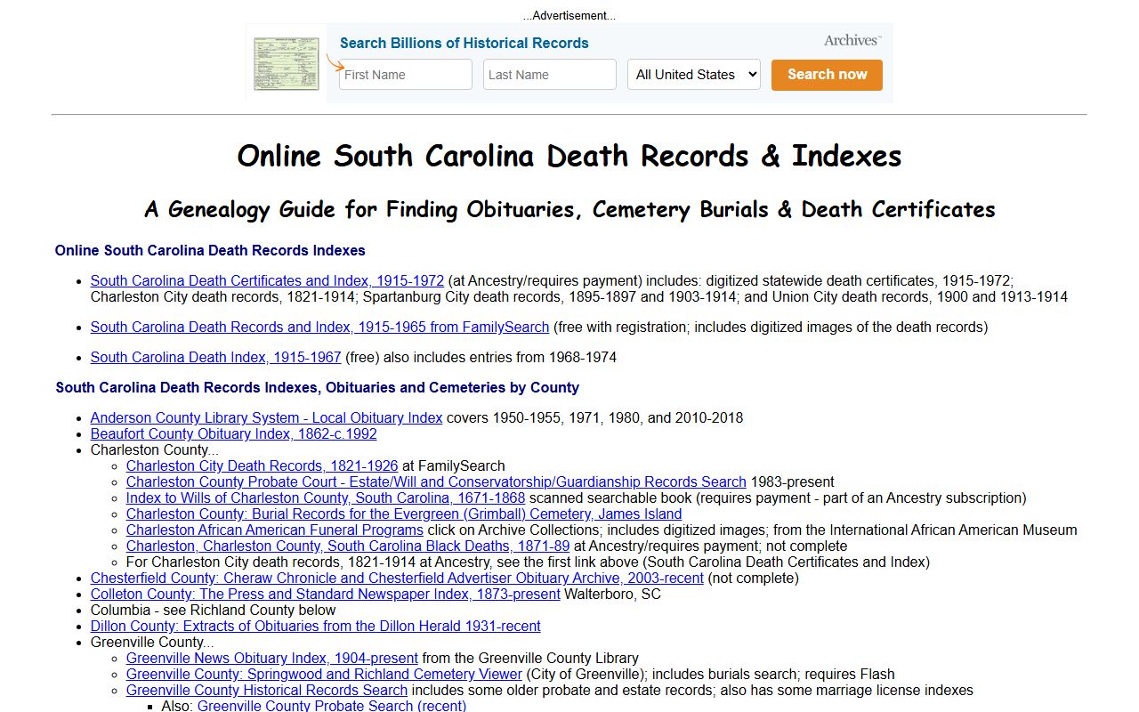Click the Greenville County... list item text
Image resolution: width=1139 pixels, height=712 pixels.
click(152, 642)
